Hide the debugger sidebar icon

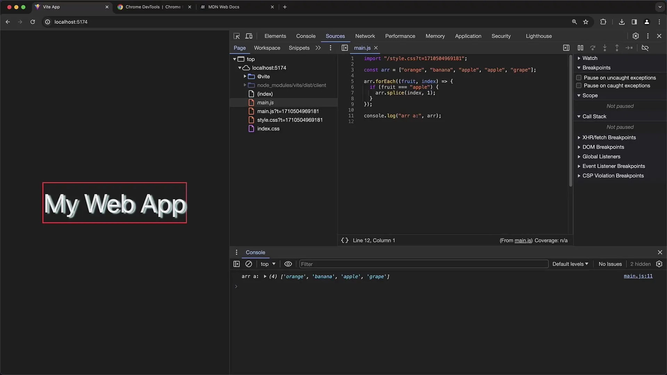point(566,48)
